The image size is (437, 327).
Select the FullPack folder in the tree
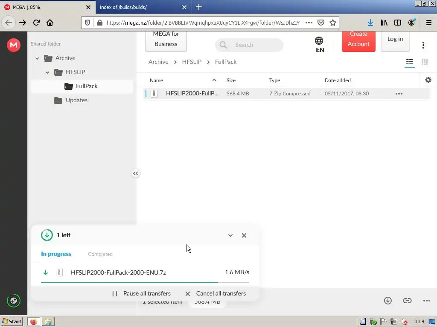tap(82, 86)
